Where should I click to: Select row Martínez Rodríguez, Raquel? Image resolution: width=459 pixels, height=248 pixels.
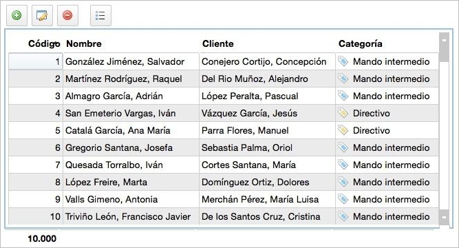(x=224, y=79)
